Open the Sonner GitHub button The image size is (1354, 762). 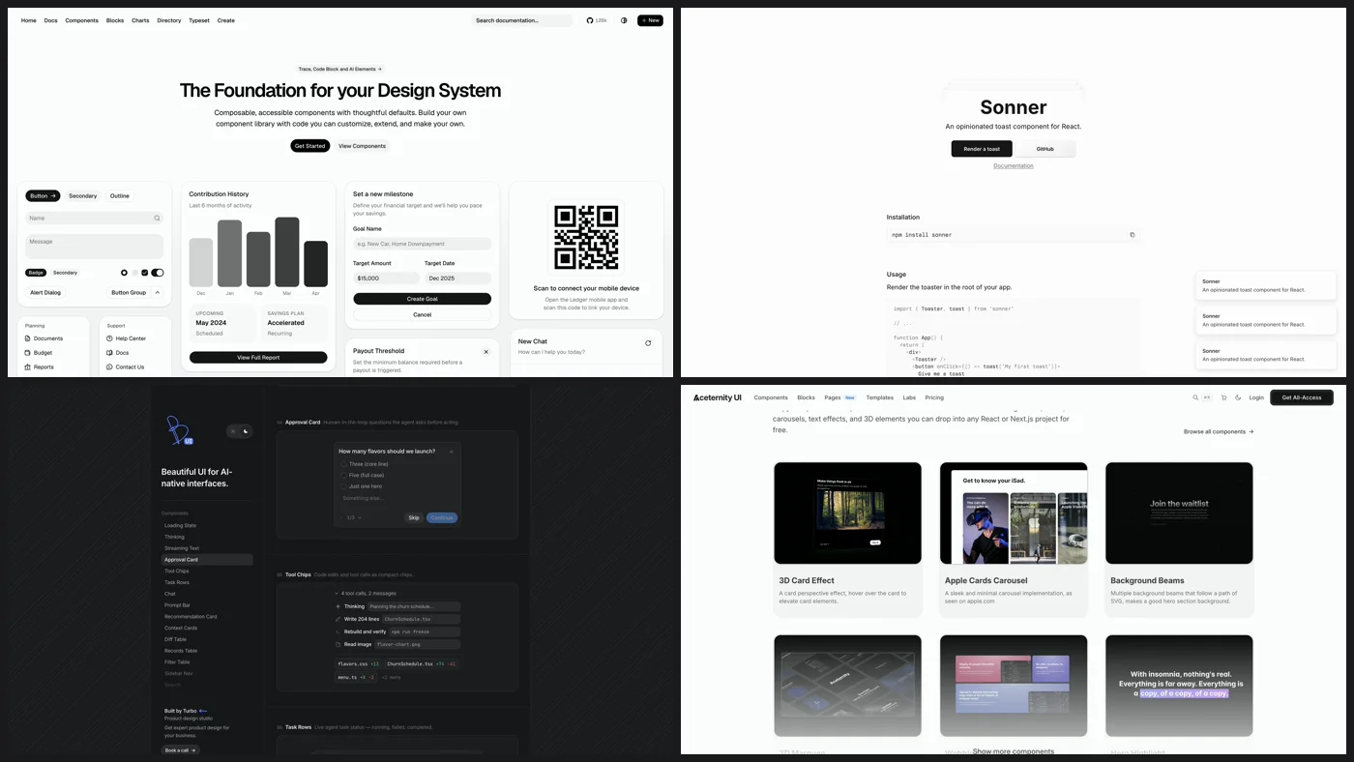(x=1045, y=149)
